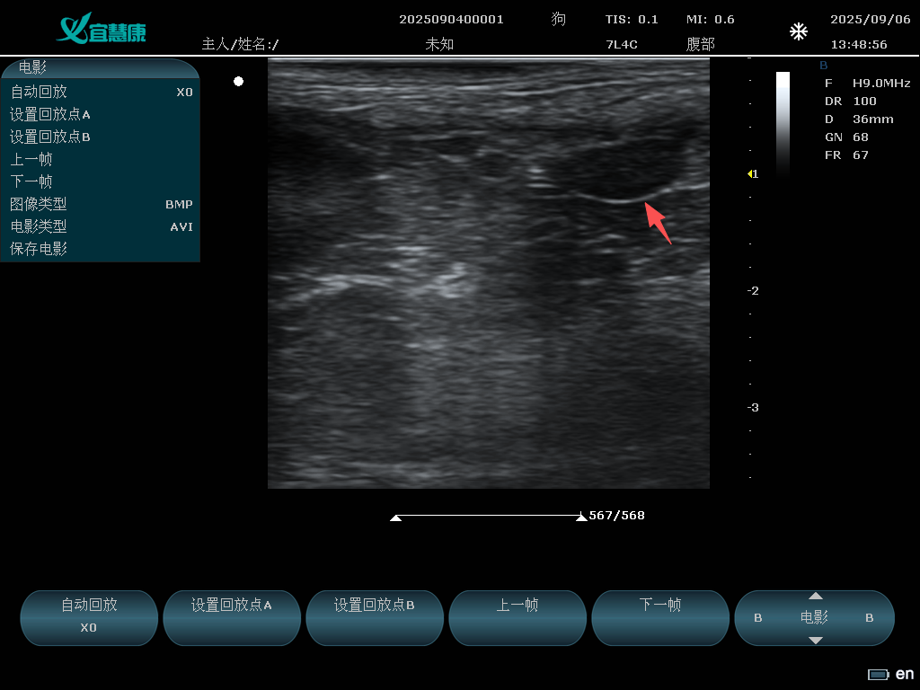Select 设置回放点A in the left menu
This screenshot has height=690, width=920.
[x=101, y=114]
